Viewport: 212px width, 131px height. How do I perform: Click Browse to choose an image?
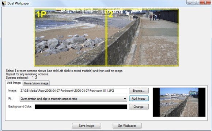139,91
